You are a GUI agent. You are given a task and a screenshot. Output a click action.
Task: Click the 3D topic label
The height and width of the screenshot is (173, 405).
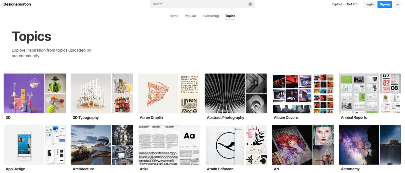click(8, 118)
